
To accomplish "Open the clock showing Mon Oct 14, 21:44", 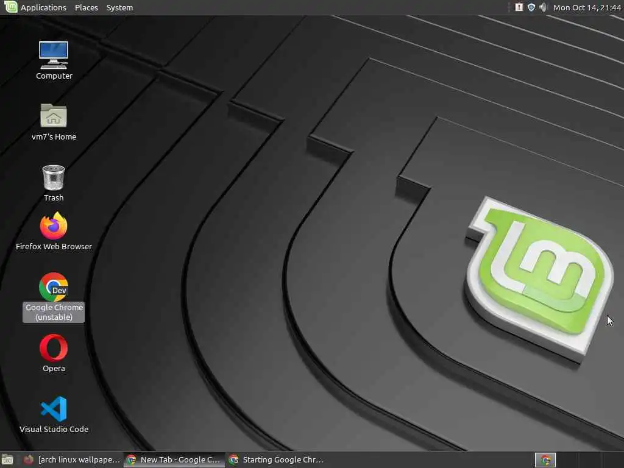I will click(x=587, y=7).
